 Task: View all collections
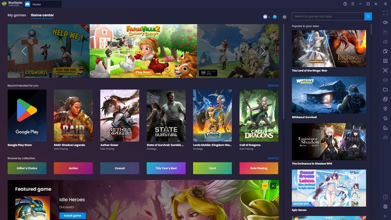pos(273,158)
